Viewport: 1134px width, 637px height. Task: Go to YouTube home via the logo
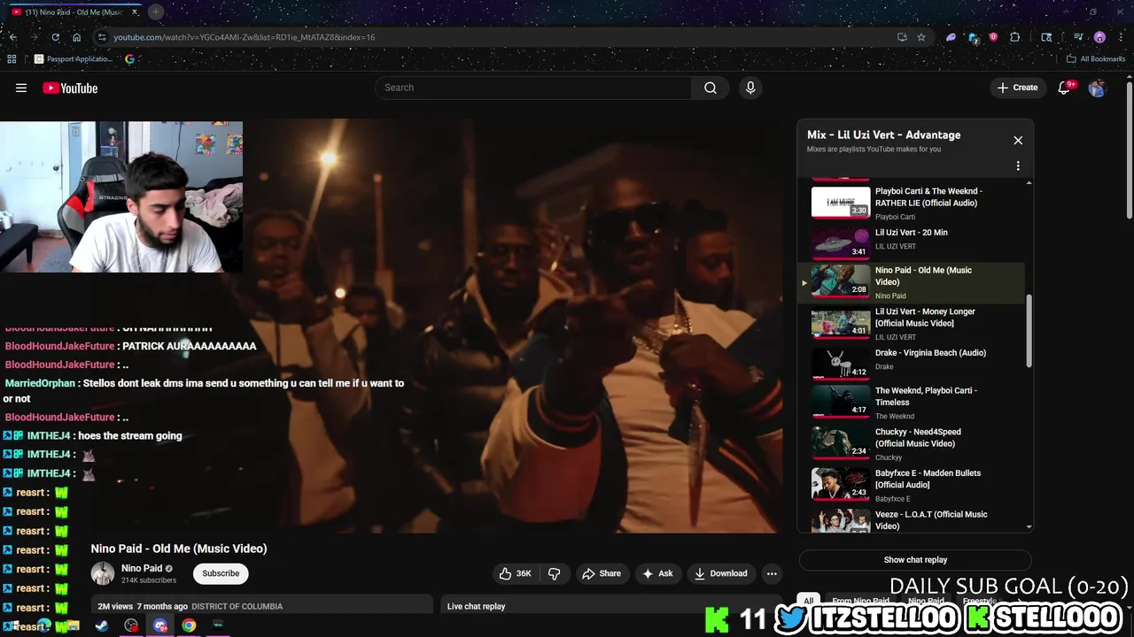70,88
